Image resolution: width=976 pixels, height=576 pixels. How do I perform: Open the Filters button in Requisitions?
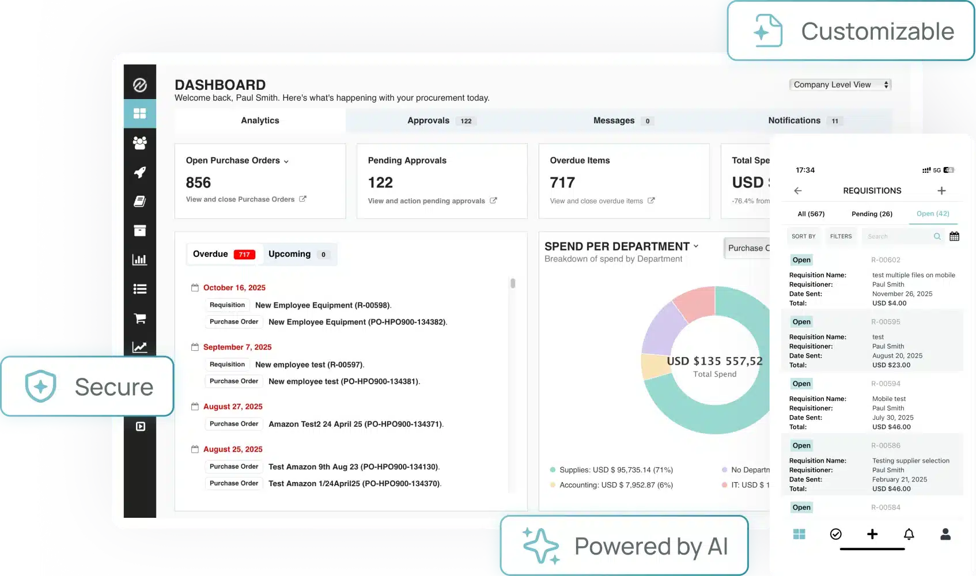841,236
